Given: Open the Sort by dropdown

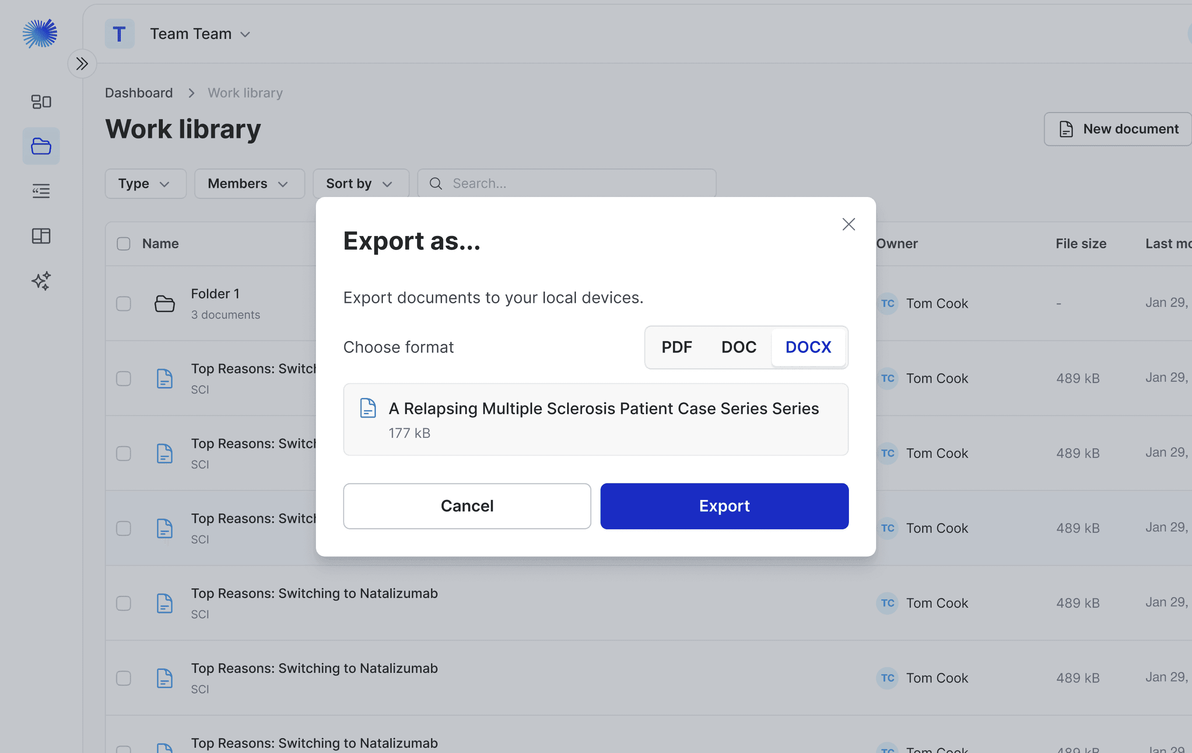Looking at the screenshot, I should click(x=361, y=184).
